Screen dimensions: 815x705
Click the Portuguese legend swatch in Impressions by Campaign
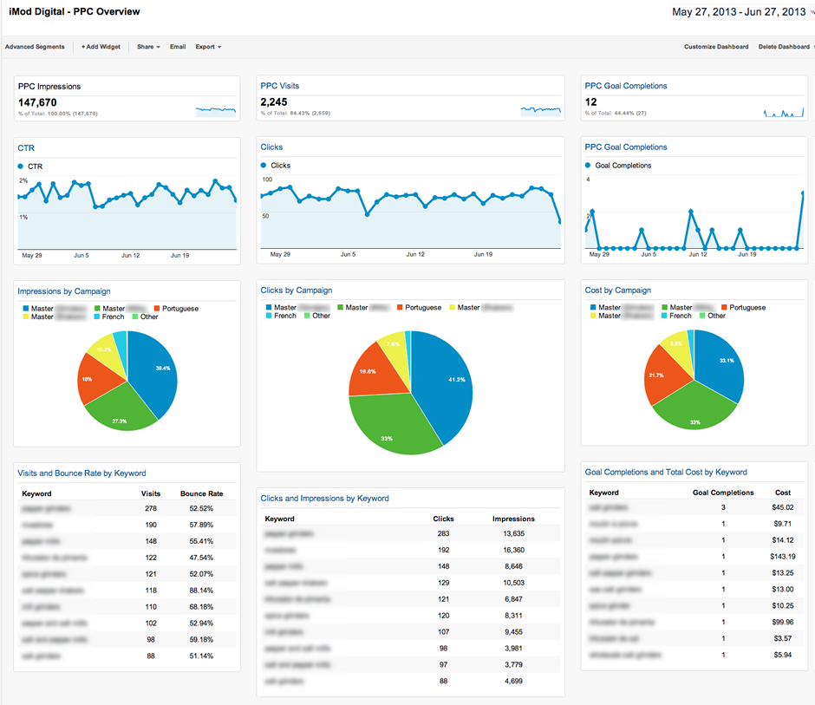pos(157,309)
